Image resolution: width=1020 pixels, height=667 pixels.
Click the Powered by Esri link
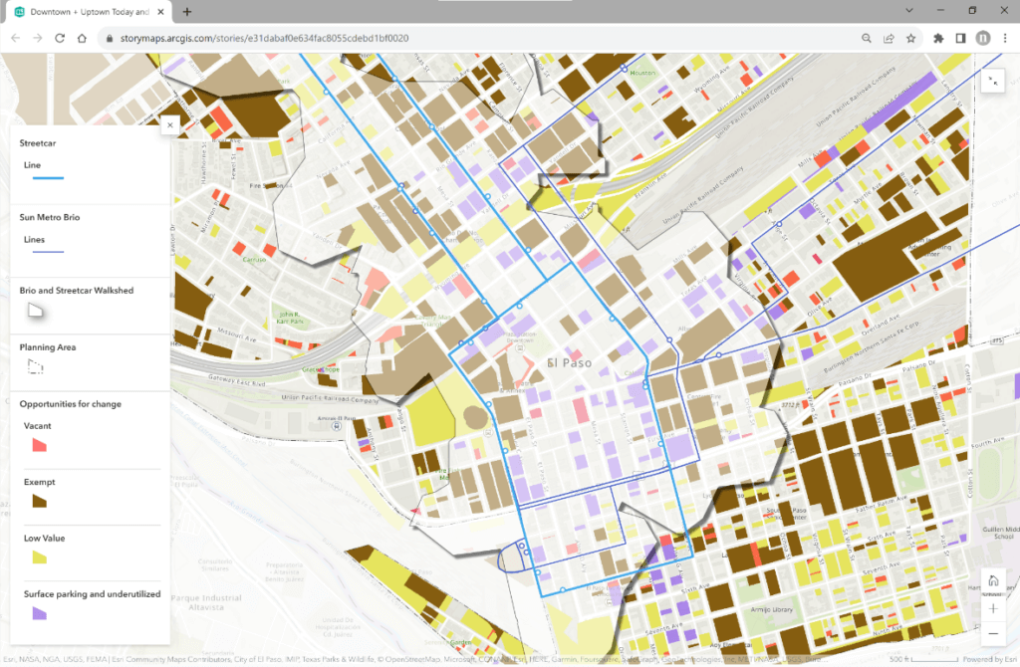click(x=990, y=659)
